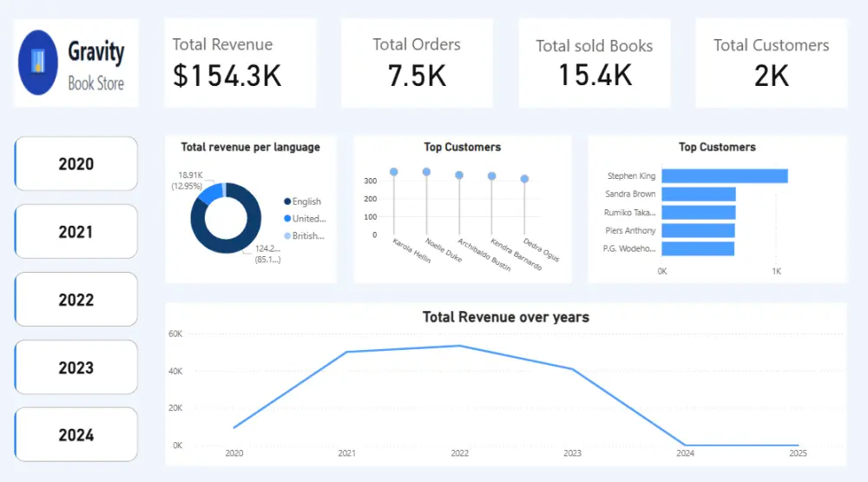Select the Piers Anthony bar
868x482 pixels.
698,230
